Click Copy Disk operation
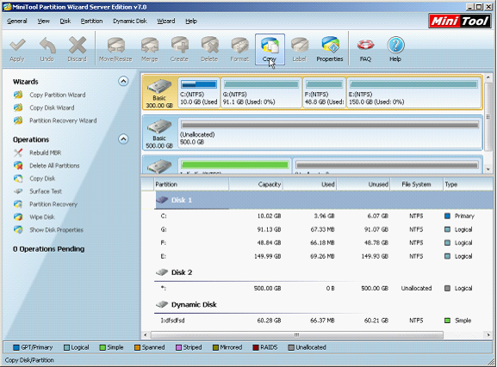The height and width of the screenshot is (367, 497). pyautogui.click(x=42, y=179)
